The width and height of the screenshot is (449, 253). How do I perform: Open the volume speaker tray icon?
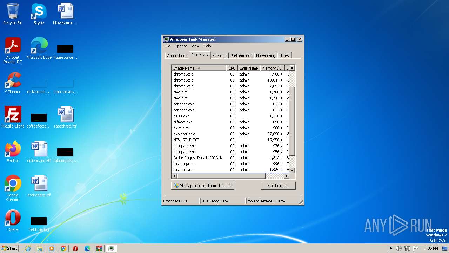pos(399,248)
